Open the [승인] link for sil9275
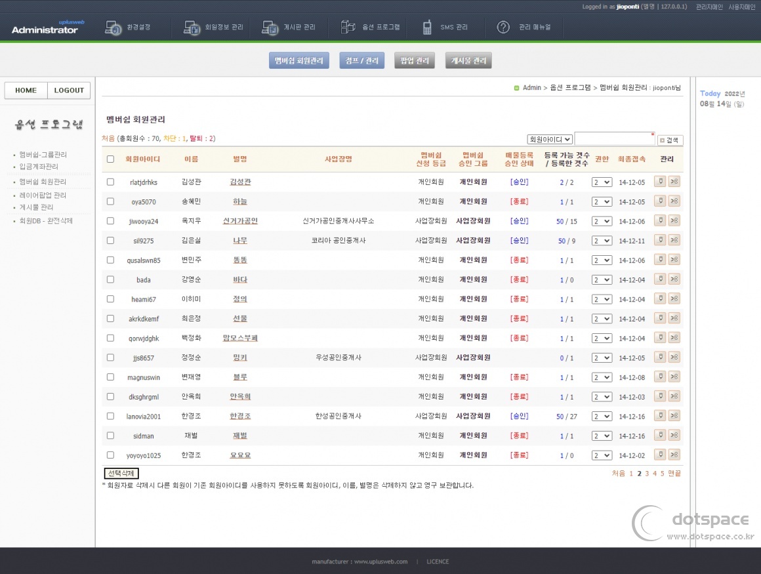Screen dimensions: 761x574 (x=519, y=241)
